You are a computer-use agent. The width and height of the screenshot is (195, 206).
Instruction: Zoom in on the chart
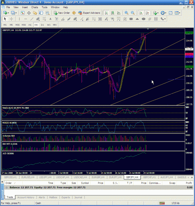tap(126, 13)
